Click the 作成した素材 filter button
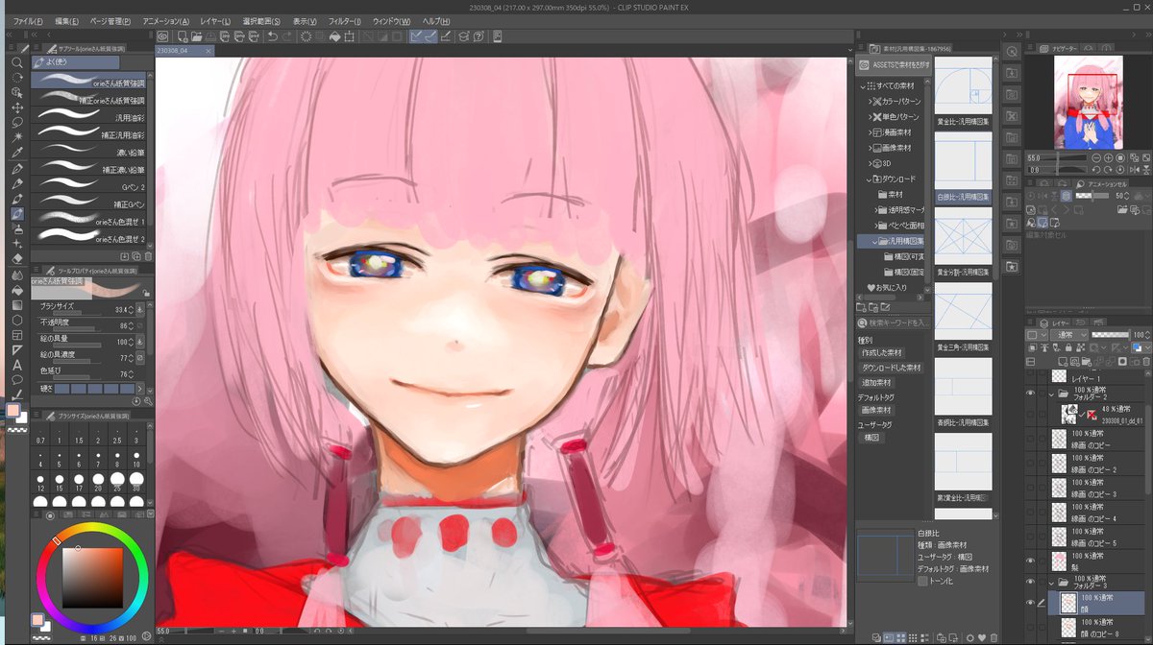Image resolution: width=1153 pixels, height=645 pixels. point(884,353)
